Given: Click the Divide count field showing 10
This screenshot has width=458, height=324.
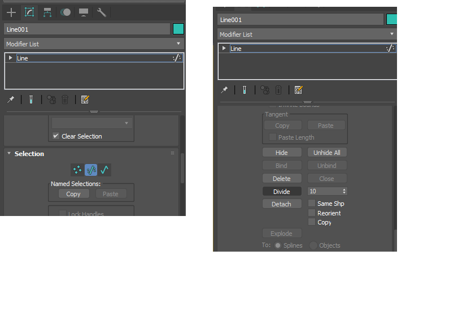Looking at the screenshot, I should [x=324, y=191].
